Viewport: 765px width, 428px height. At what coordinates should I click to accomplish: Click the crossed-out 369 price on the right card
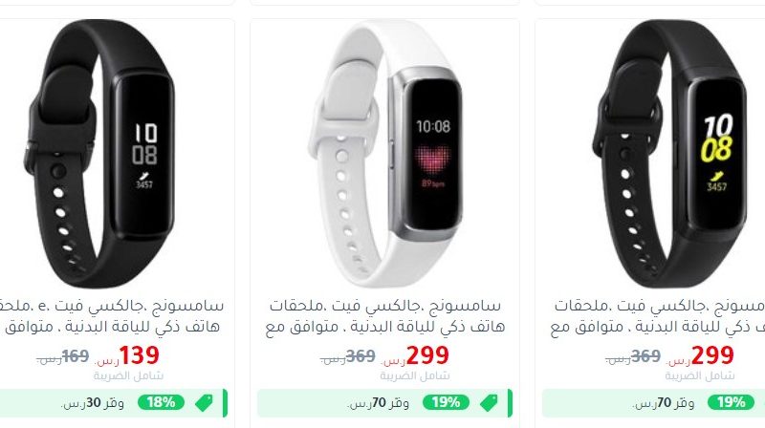coord(645,356)
